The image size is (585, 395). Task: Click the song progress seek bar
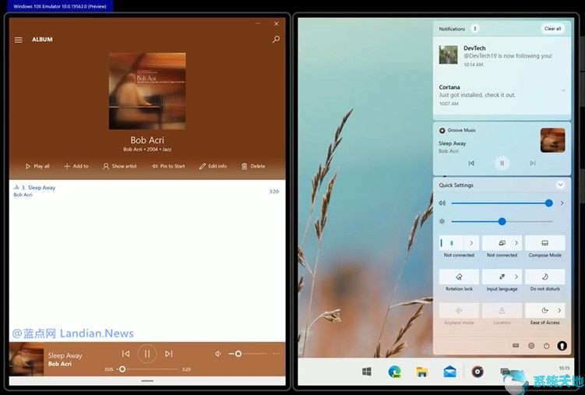click(x=147, y=369)
